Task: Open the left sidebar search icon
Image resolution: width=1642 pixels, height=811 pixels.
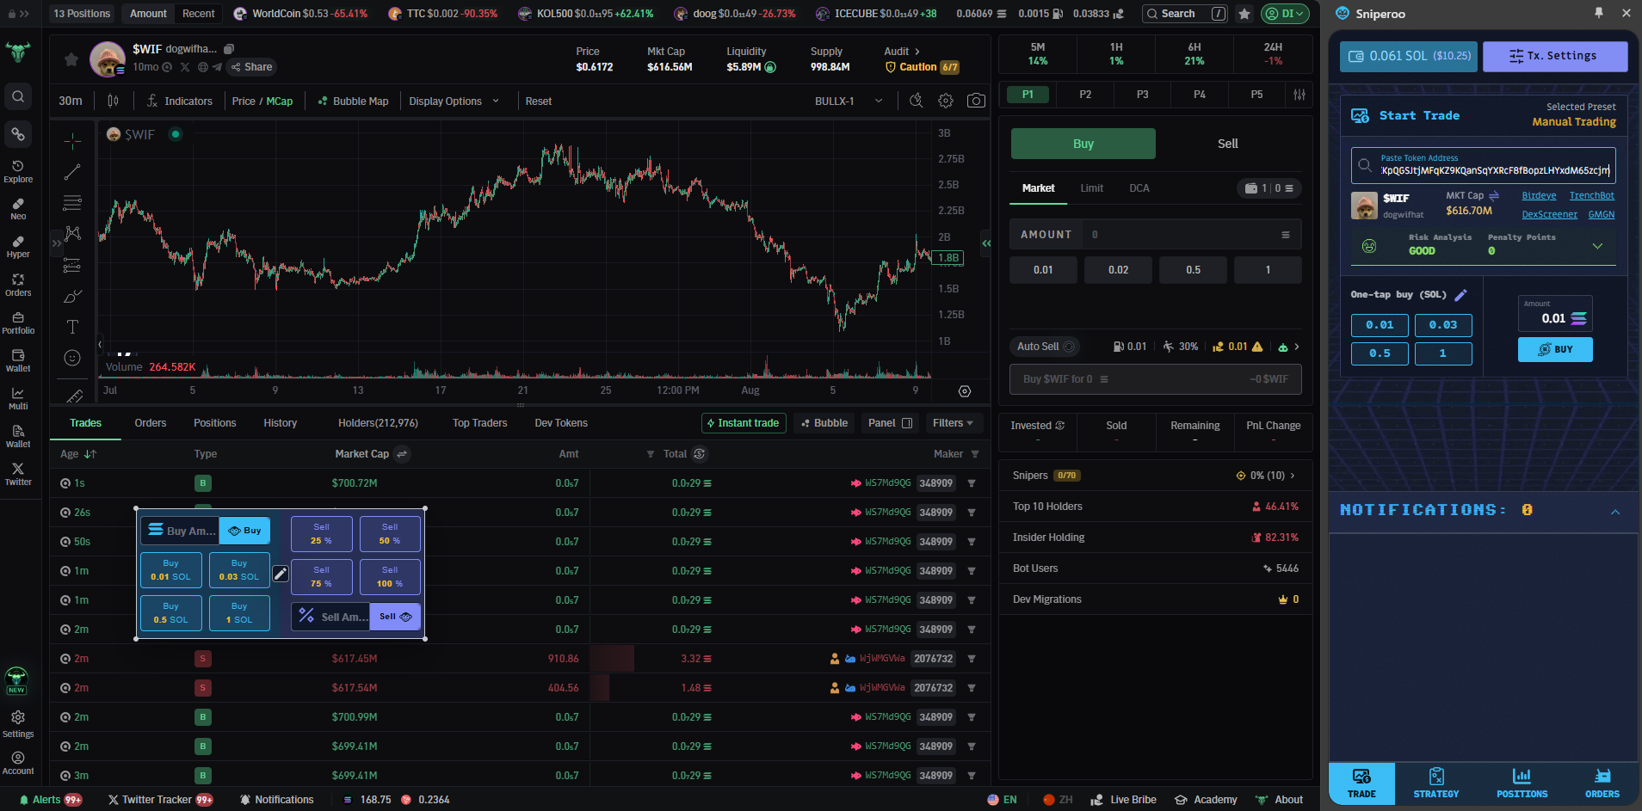Action: click(x=18, y=96)
